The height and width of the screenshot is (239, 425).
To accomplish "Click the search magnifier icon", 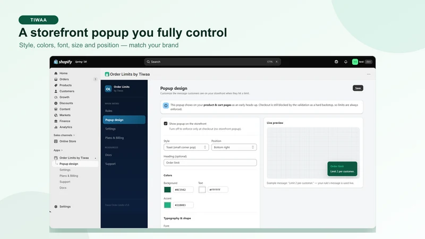I will click(x=148, y=62).
